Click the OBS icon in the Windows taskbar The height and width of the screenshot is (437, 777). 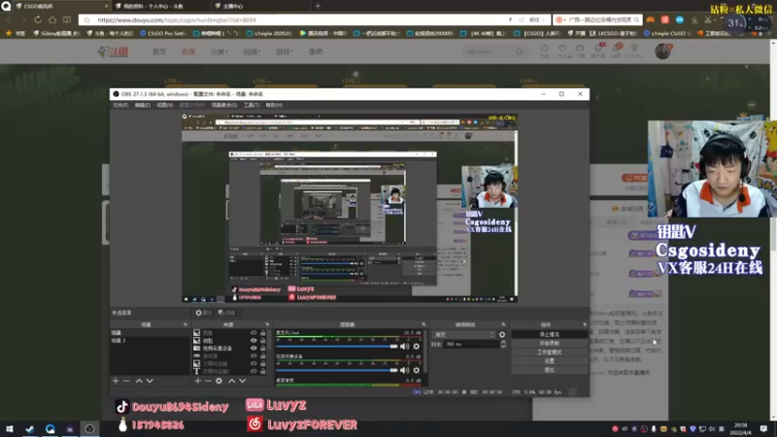tap(89, 428)
